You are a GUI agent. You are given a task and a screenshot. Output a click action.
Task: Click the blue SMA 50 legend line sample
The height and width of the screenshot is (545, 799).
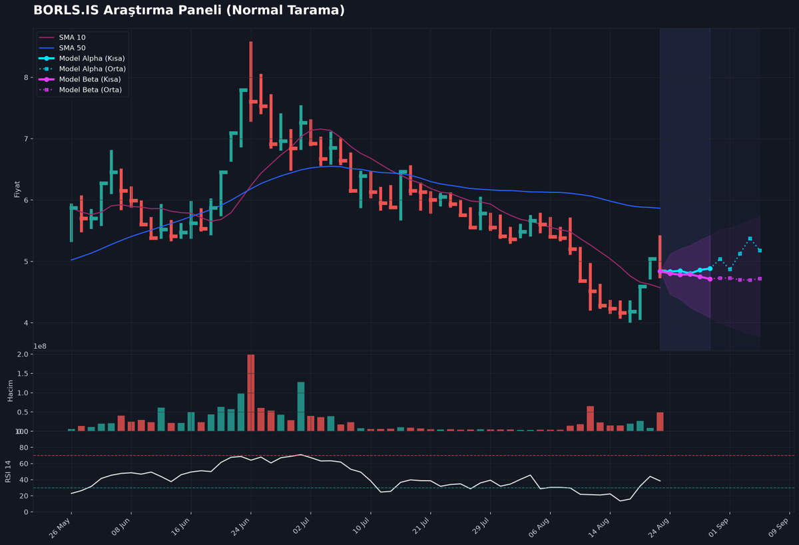pos(47,49)
